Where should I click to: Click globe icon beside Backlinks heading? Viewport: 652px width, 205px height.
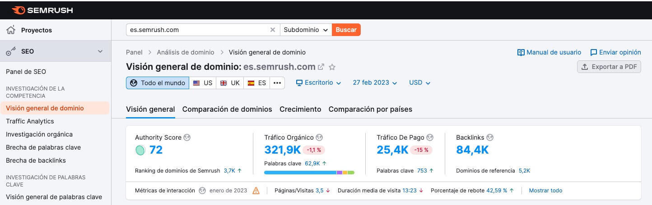[x=490, y=137]
